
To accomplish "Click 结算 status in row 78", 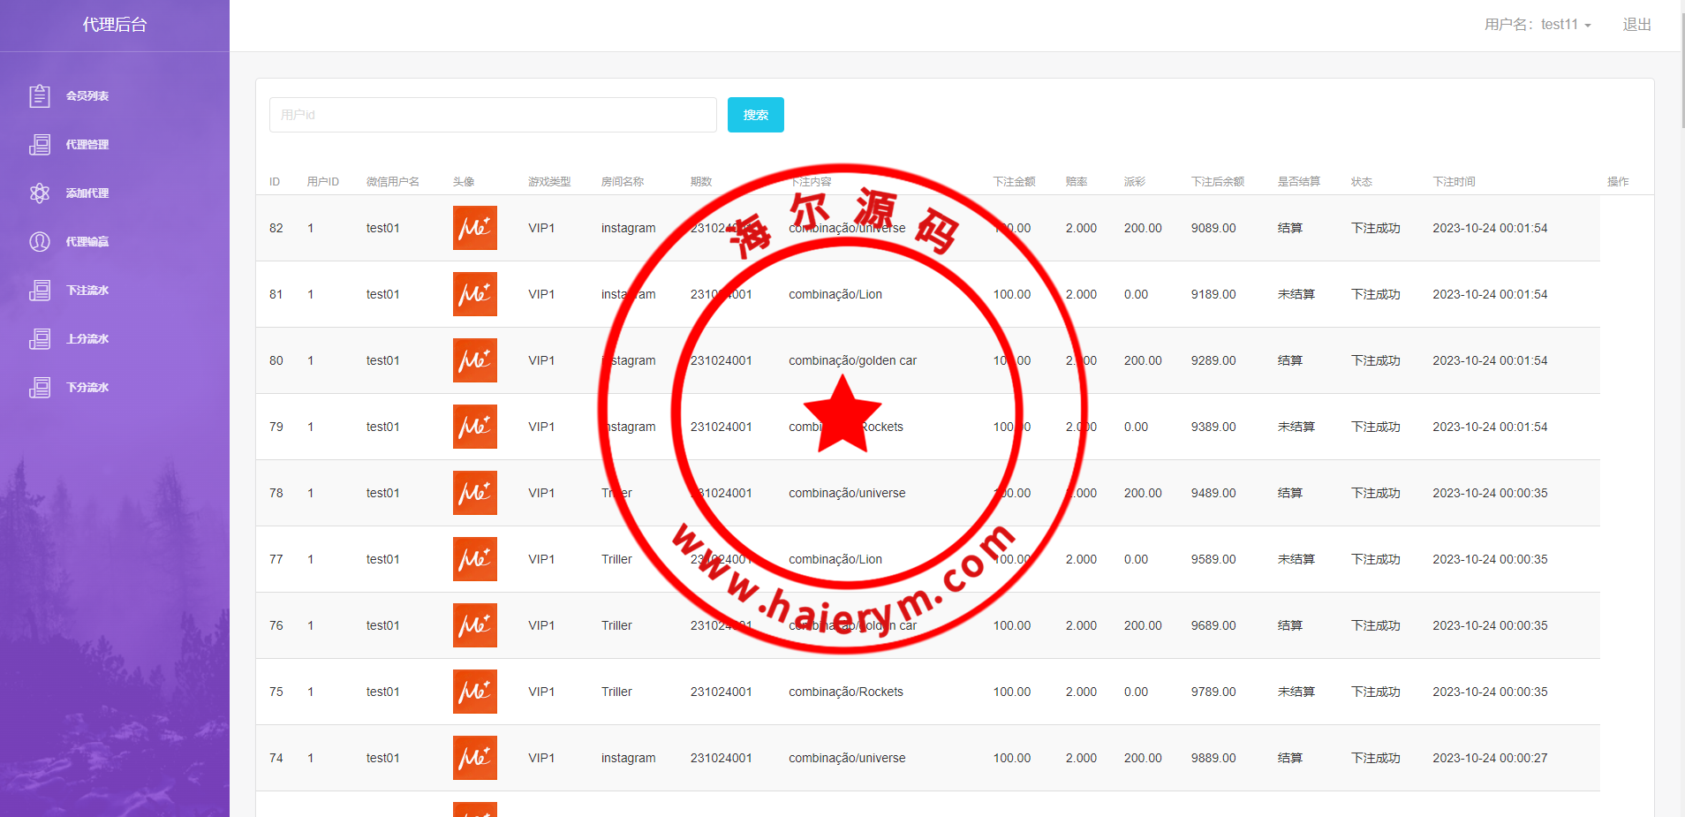I will (x=1290, y=493).
